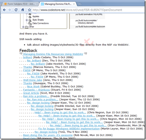Viewport: 146px width, 140px height.
Task: Close the Managing Domino File R... tab
Action: (74, 4)
